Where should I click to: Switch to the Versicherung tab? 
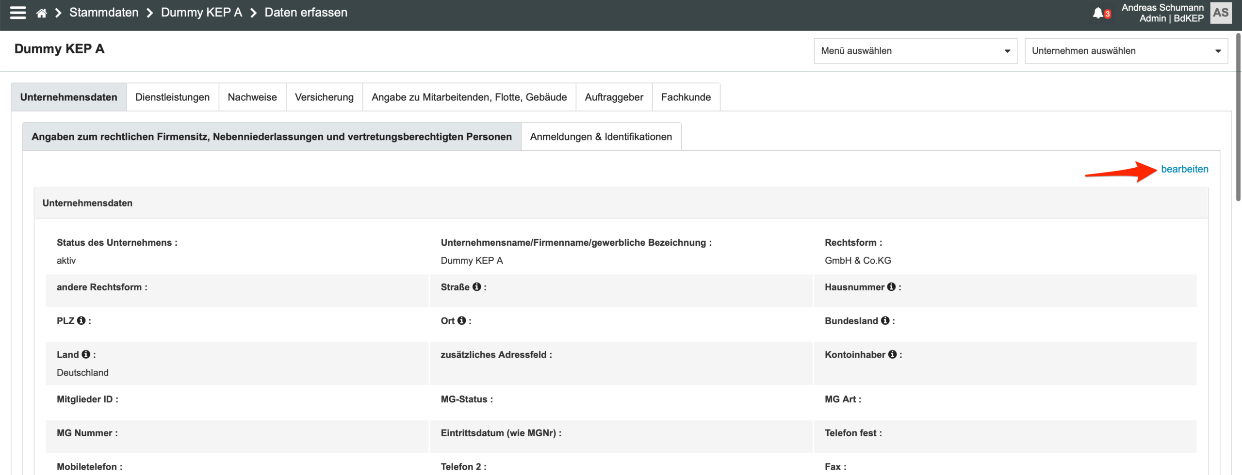pyautogui.click(x=324, y=97)
